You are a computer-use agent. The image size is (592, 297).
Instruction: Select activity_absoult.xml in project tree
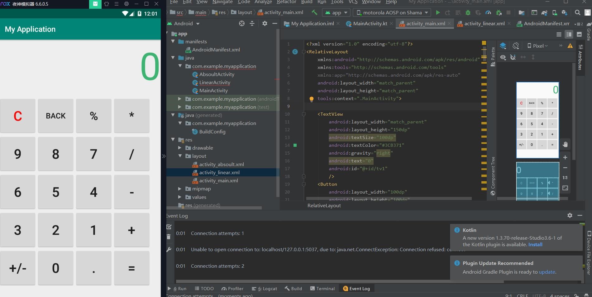coord(222,164)
